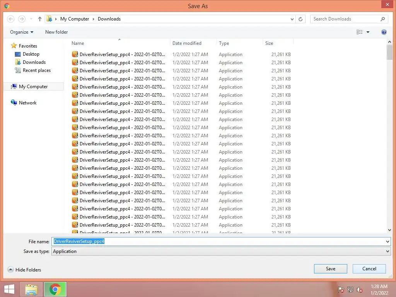
Task: Click My Computer monitor icon sidebar
Action: point(14,86)
